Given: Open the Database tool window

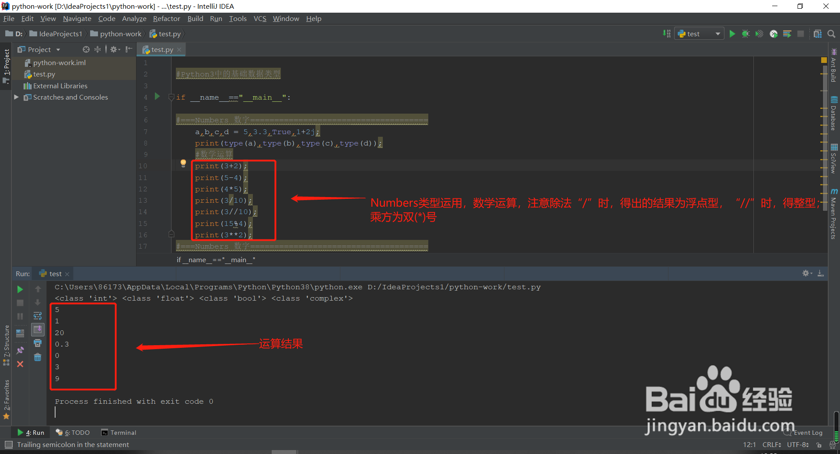Looking at the screenshot, I should coord(835,111).
